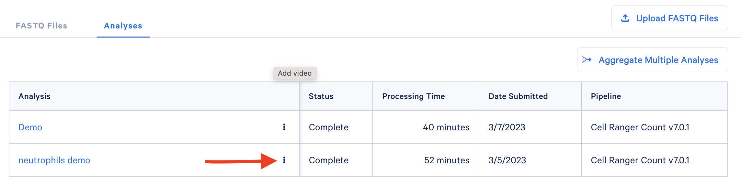The image size is (741, 185).
Task: Click the Date Submitted column header
Action: coord(518,96)
